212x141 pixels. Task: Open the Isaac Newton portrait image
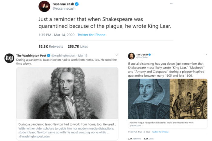pyautogui.click(x=67, y=93)
